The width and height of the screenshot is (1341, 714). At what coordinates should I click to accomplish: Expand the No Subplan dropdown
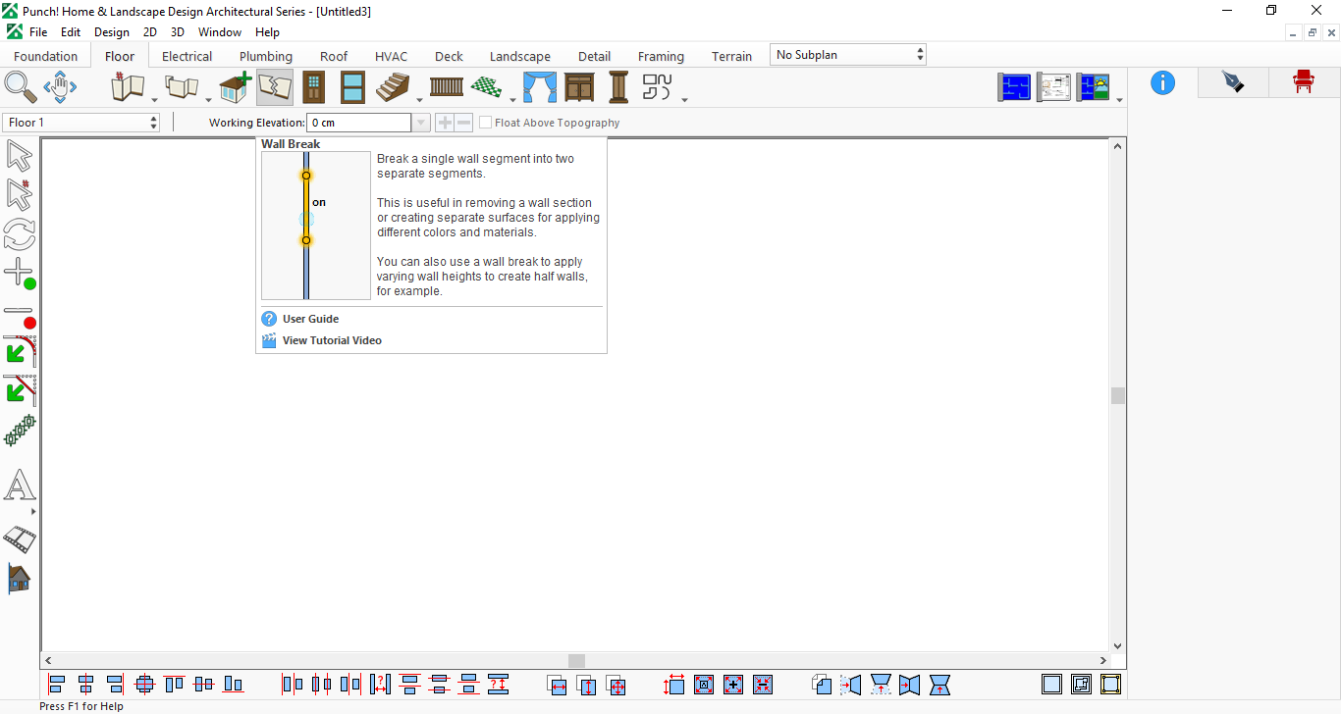click(848, 55)
